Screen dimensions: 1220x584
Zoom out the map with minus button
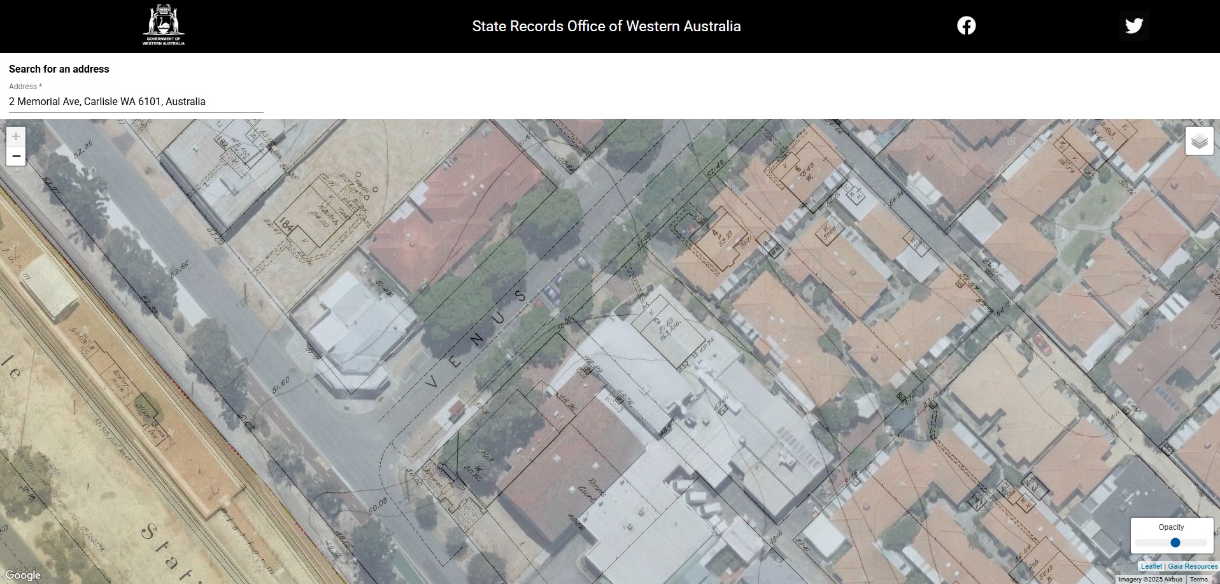coord(16,156)
